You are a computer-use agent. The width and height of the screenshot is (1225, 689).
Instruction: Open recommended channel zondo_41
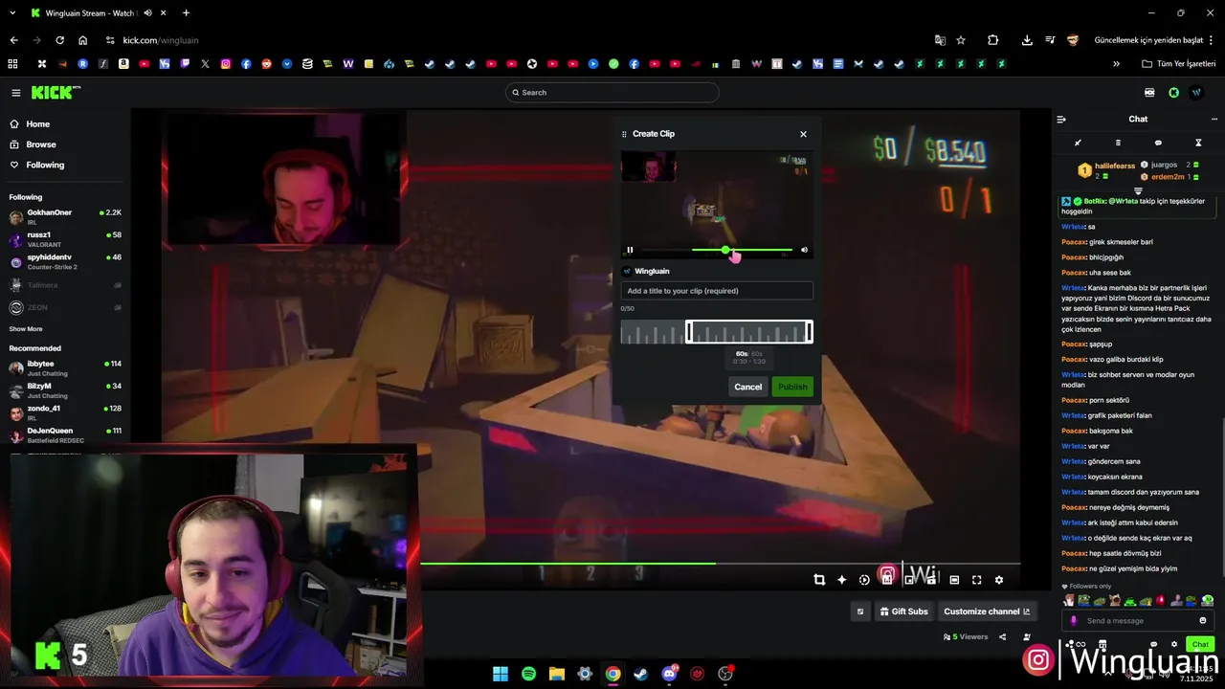click(65, 412)
